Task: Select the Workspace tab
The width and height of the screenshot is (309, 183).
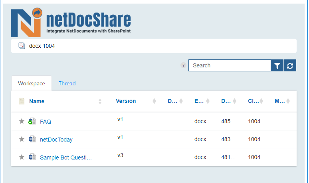Action: click(x=32, y=83)
